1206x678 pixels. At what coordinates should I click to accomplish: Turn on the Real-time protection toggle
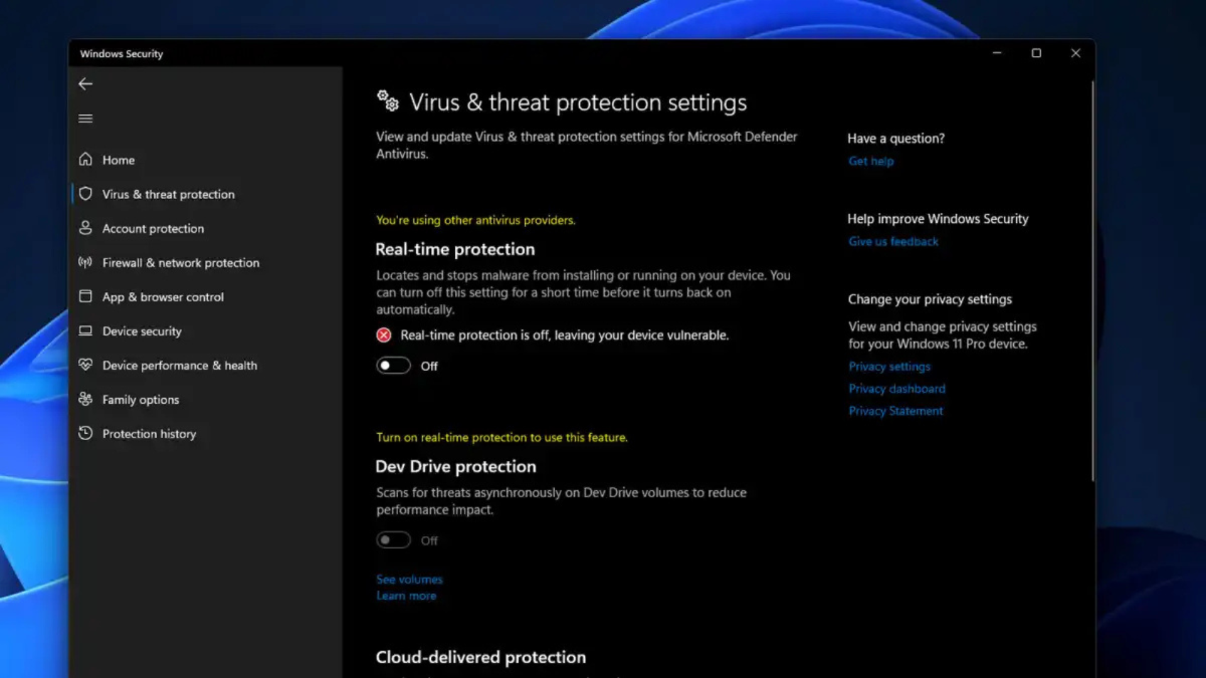[x=393, y=365]
